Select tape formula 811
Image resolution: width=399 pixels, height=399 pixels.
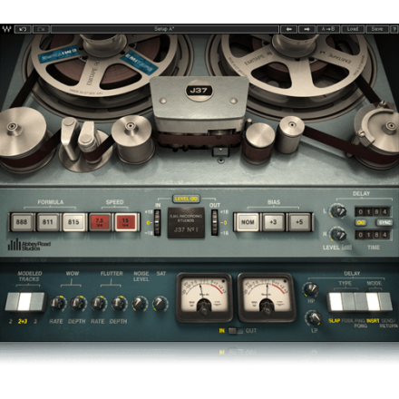point(48,222)
